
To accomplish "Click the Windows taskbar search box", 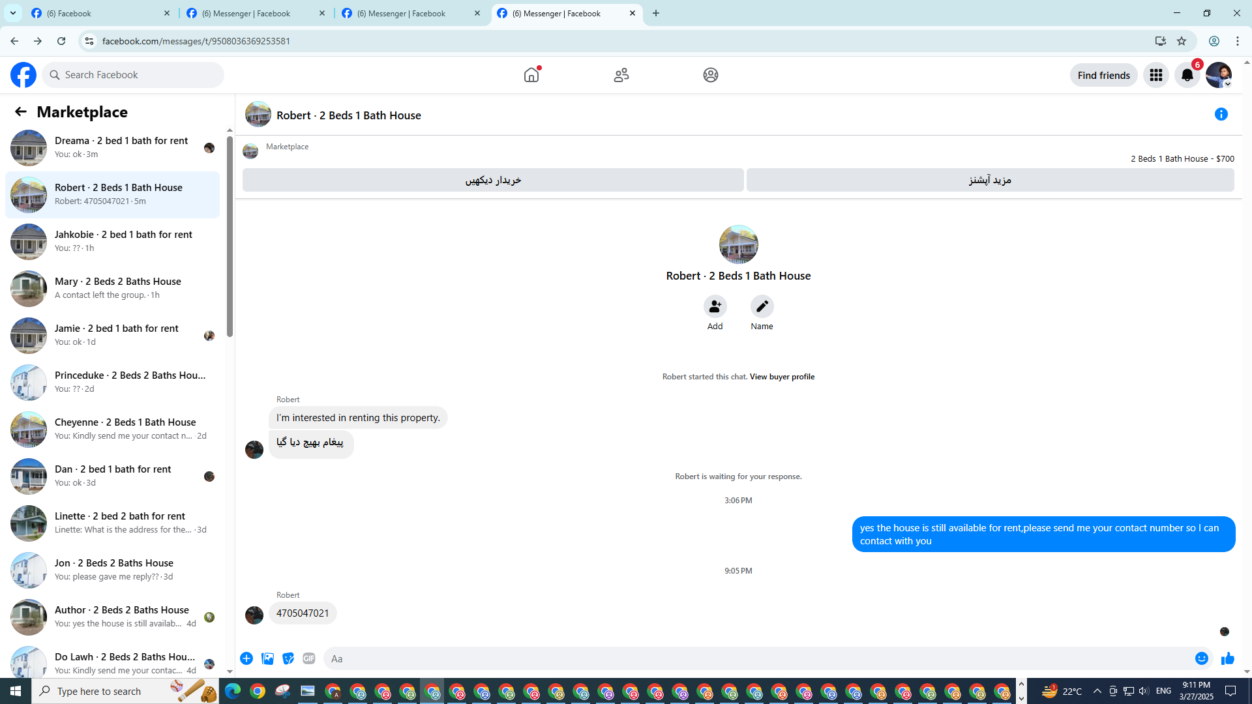I will tap(125, 691).
